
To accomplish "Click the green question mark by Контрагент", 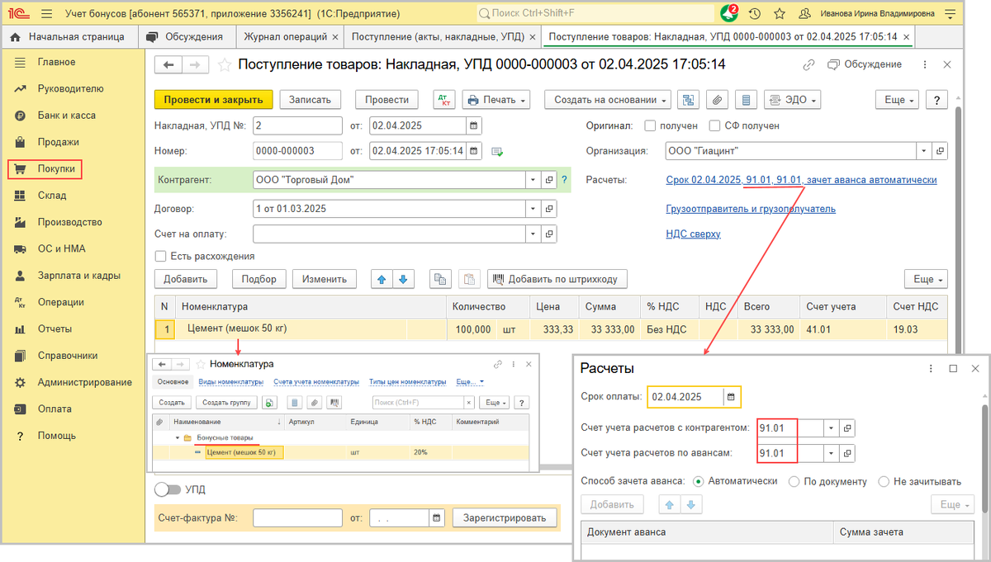I will pos(565,180).
